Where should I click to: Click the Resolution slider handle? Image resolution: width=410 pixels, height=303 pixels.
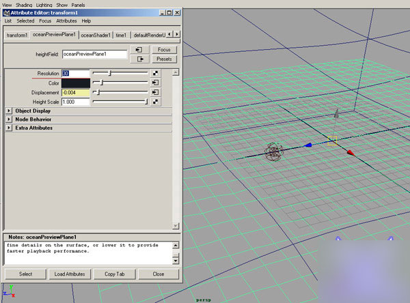(110, 73)
